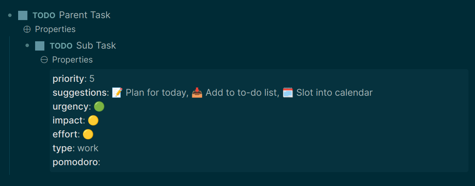Click the inbox emoji before Add to to-do list

point(197,93)
